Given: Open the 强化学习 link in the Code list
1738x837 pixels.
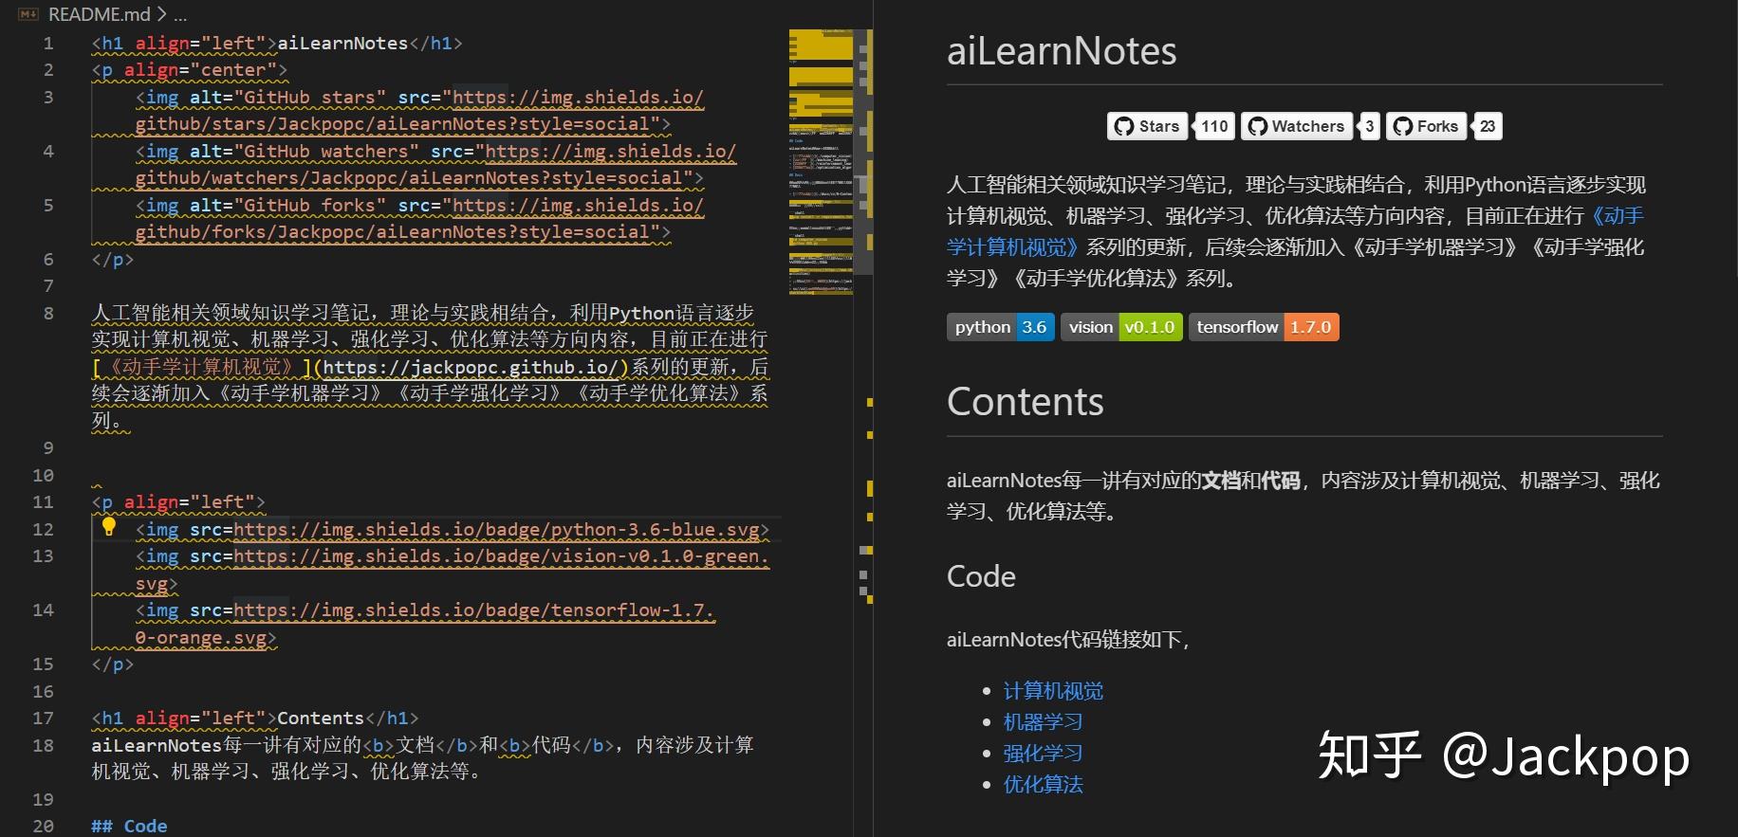Looking at the screenshot, I should (1043, 754).
